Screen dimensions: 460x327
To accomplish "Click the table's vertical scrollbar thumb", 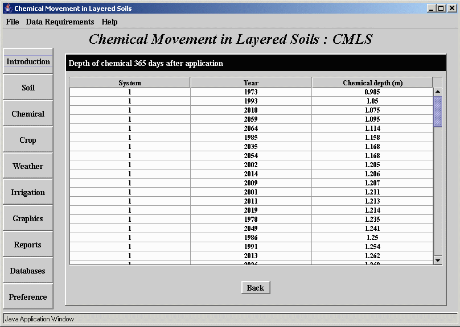I will (x=438, y=111).
